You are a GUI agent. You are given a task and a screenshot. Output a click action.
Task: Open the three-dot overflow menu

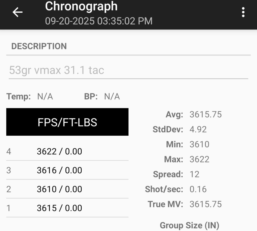[x=243, y=12]
